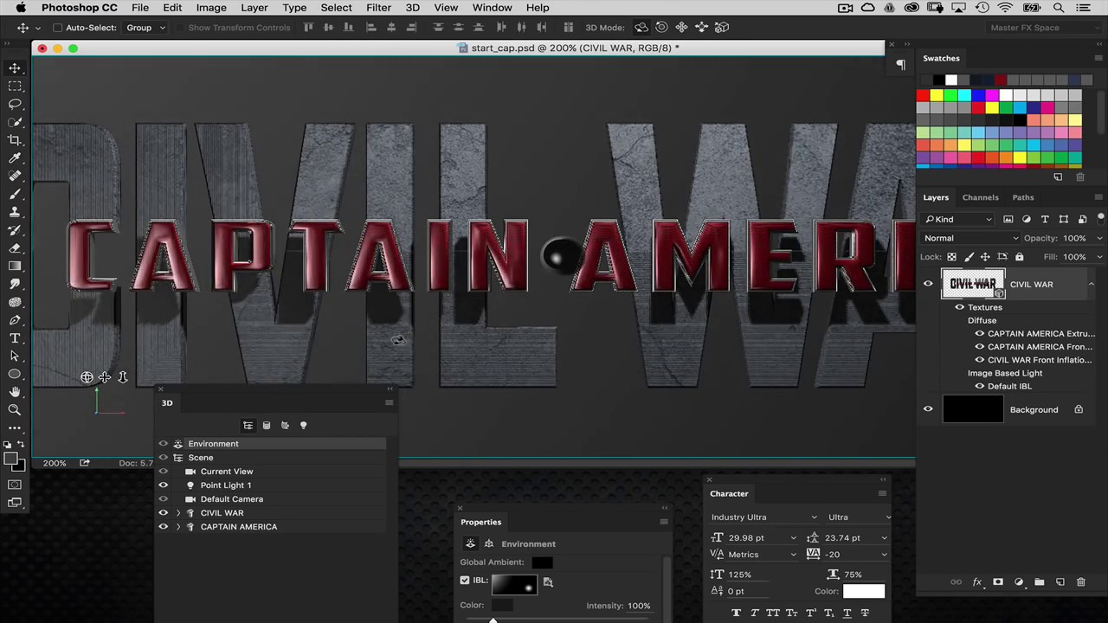Click lock all padlock icon
Screen dimensions: 1108x623
click(1019, 257)
